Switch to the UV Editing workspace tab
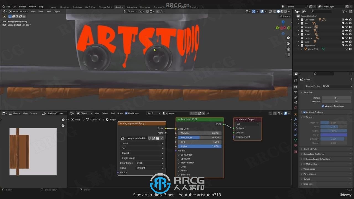Screen dimensions: 354x199 90,7
